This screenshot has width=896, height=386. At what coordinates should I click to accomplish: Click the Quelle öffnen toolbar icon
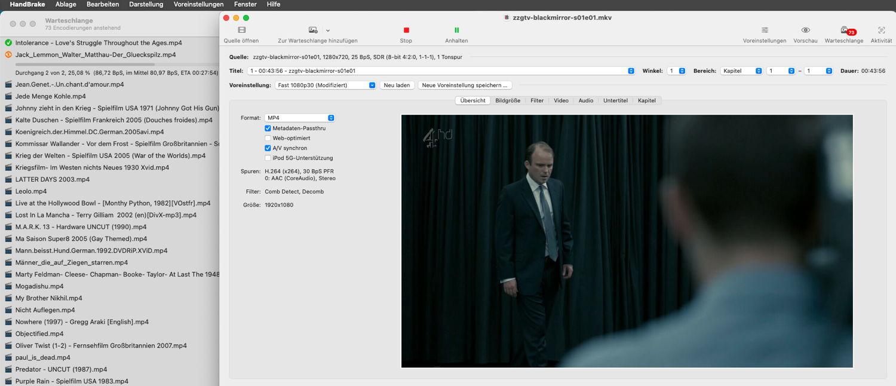pyautogui.click(x=241, y=30)
